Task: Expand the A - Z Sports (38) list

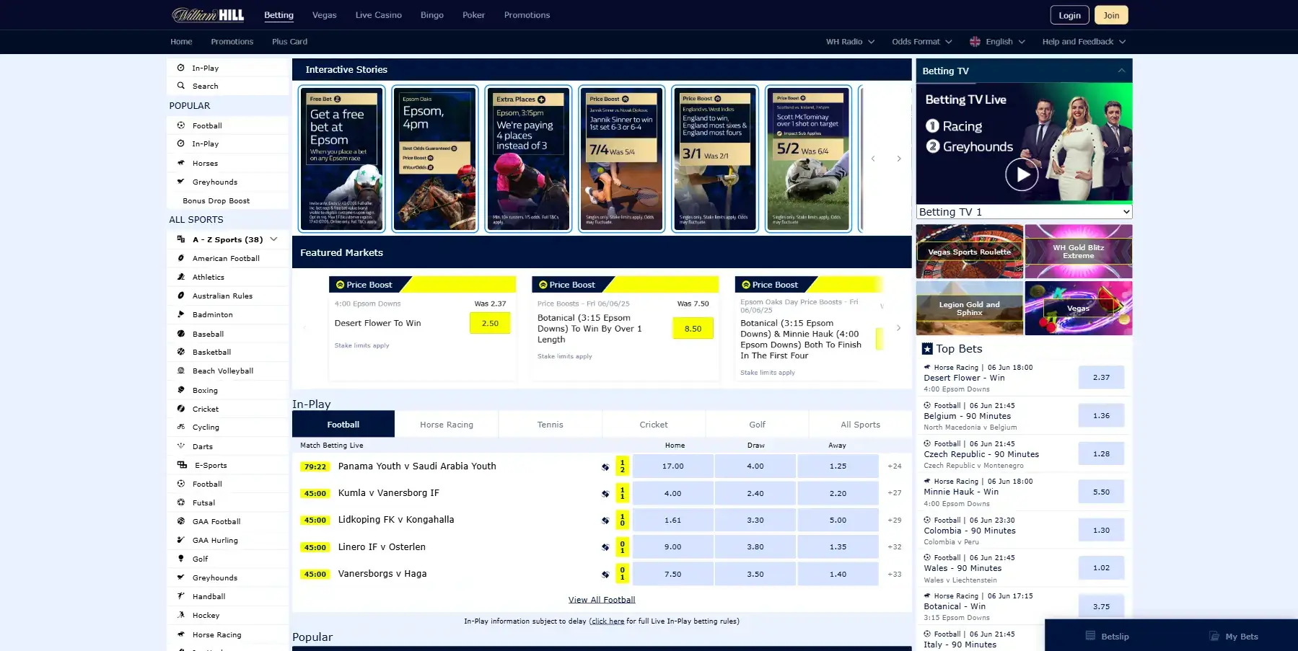Action: pos(273,239)
